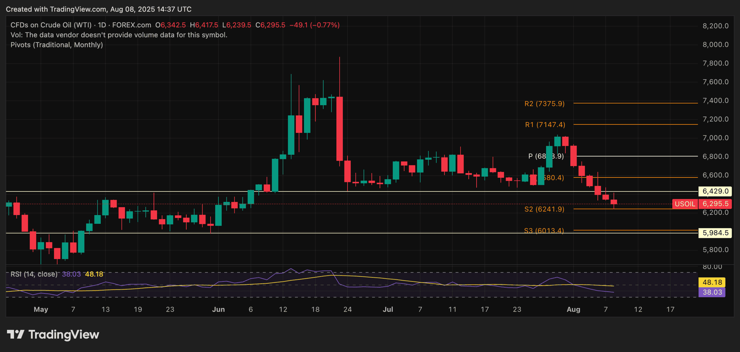Select the CFDs on Crude Oil (WTI) title
Viewport: 740px width, 352px height.
pos(51,25)
